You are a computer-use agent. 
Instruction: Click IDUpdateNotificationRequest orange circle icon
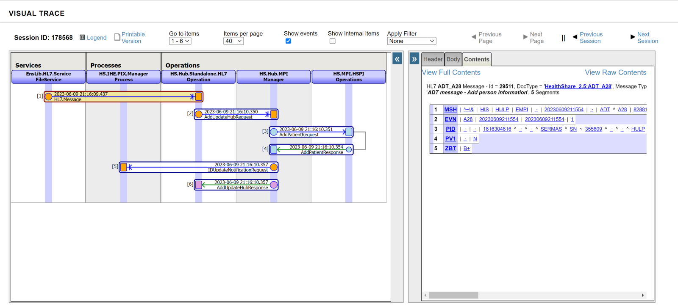tap(274, 167)
